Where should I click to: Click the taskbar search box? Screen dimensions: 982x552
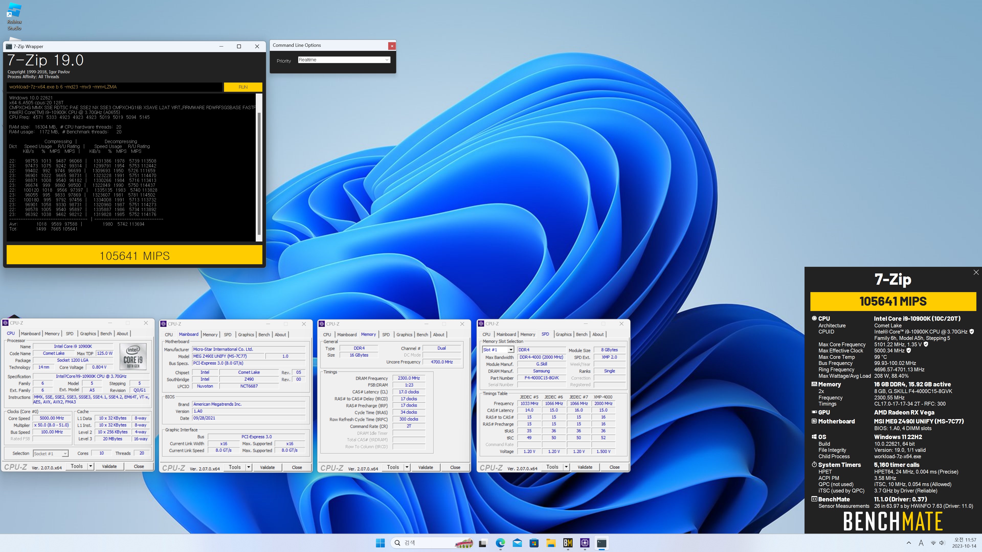tap(432, 543)
